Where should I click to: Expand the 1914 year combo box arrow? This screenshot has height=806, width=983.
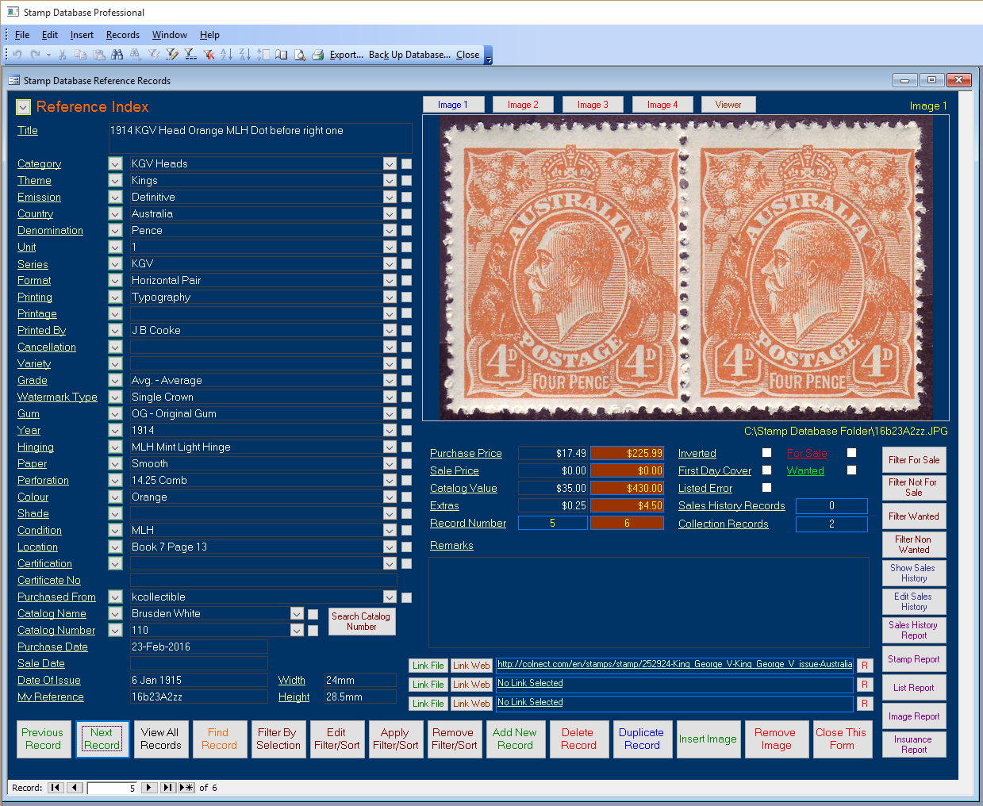point(390,430)
